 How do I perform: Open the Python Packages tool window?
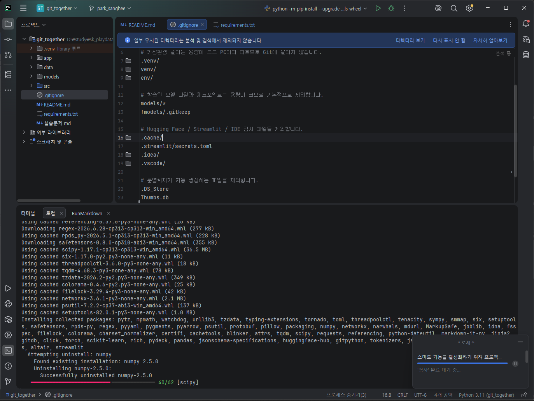pos(8,319)
